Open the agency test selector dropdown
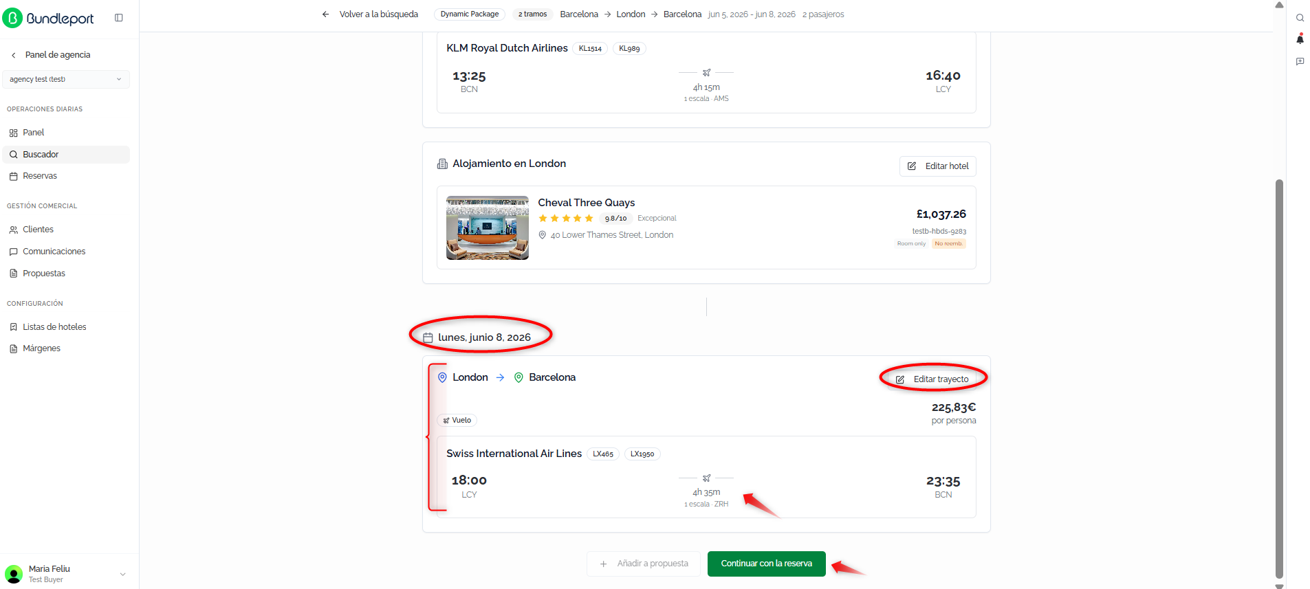This screenshot has width=1310, height=589. click(x=66, y=79)
